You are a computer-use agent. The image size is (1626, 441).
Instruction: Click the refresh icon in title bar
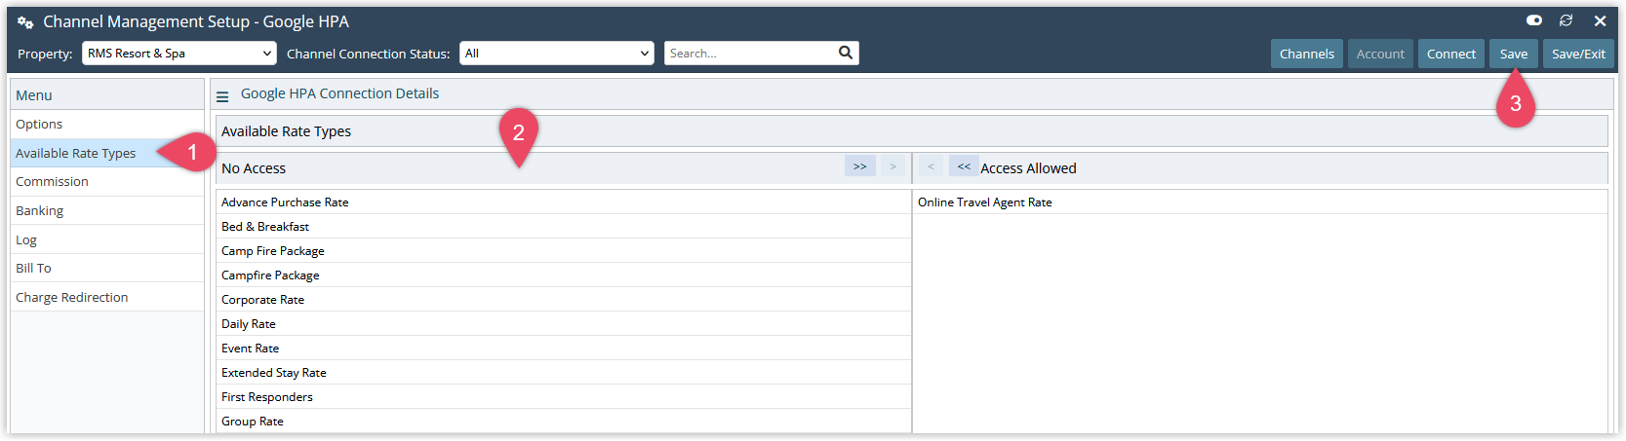click(x=1567, y=20)
